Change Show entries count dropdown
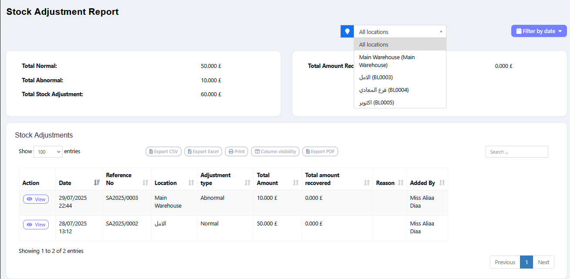This screenshot has width=570, height=279. 48,152
